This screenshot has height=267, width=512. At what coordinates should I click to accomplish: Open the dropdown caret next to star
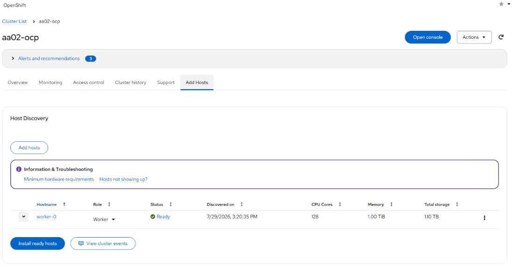click(509, 4)
